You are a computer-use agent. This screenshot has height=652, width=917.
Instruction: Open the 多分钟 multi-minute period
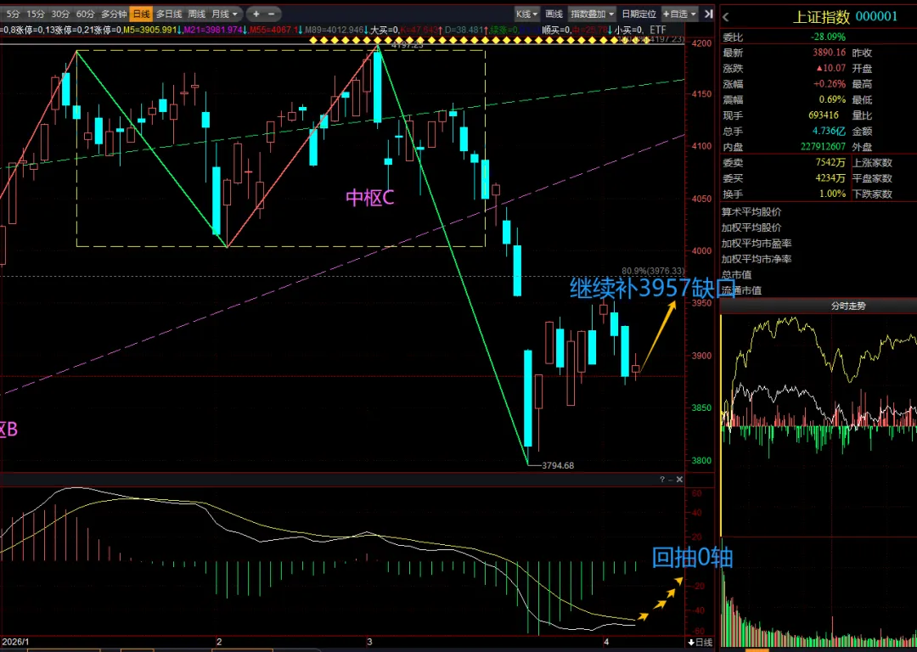114,14
